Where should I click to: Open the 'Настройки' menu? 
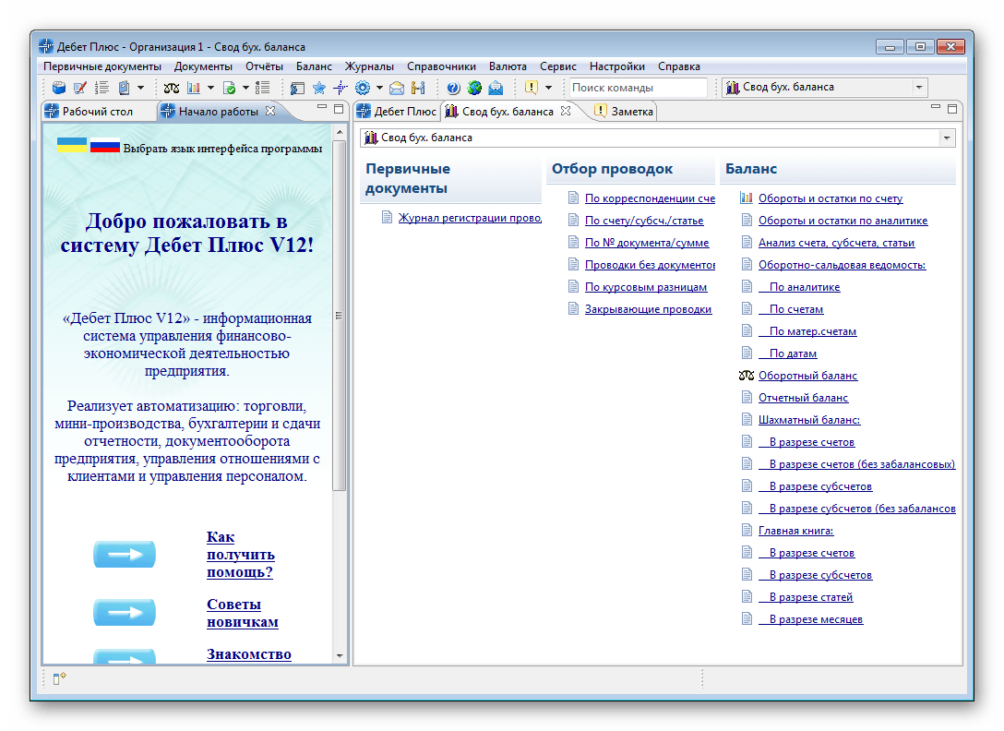[617, 66]
